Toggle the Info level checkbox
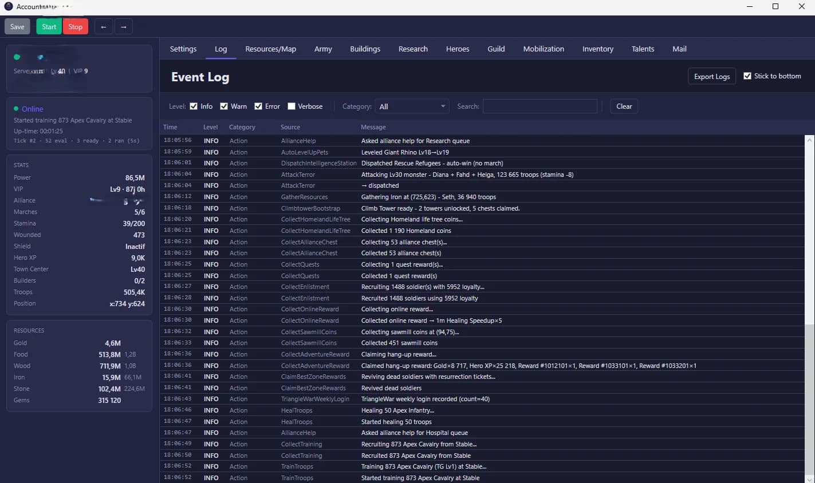This screenshot has width=815, height=483. click(194, 106)
